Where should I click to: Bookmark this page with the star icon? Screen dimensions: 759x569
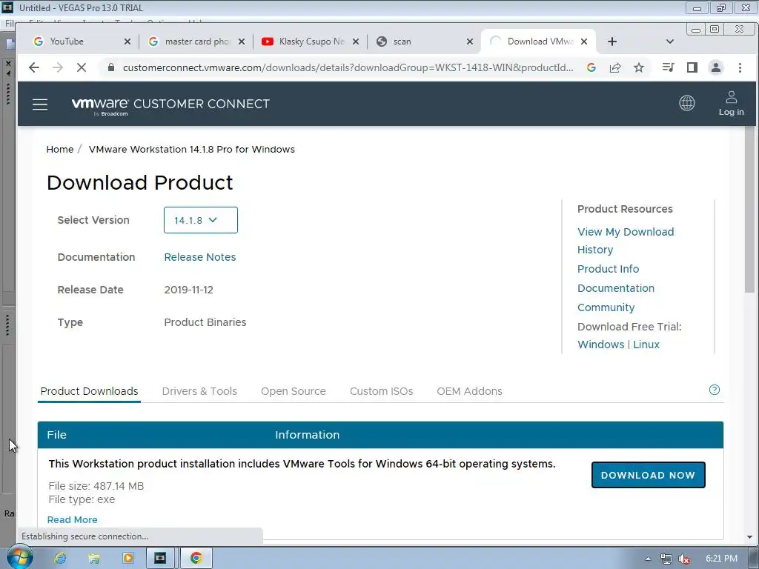(x=639, y=67)
